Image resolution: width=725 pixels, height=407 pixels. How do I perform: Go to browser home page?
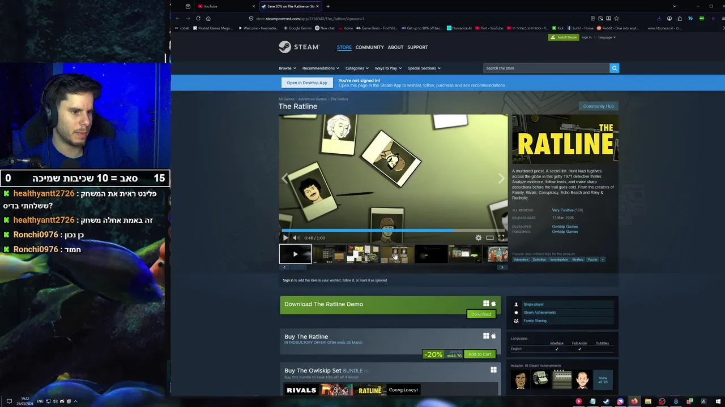208,19
